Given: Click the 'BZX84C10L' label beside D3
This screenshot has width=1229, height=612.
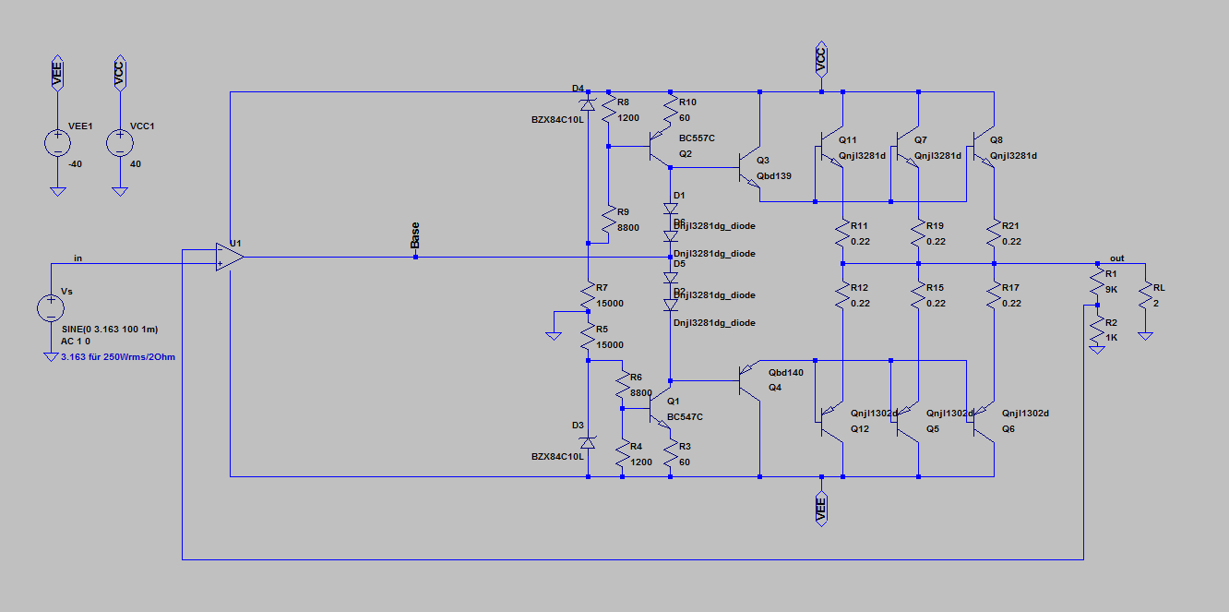Looking at the screenshot, I should pos(557,456).
